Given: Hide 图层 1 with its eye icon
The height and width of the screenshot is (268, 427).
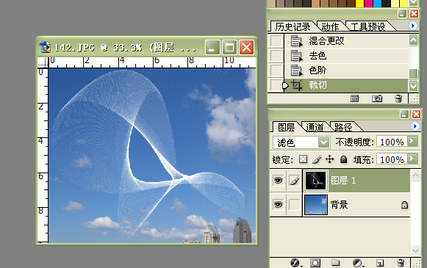Looking at the screenshot, I should point(278,181).
